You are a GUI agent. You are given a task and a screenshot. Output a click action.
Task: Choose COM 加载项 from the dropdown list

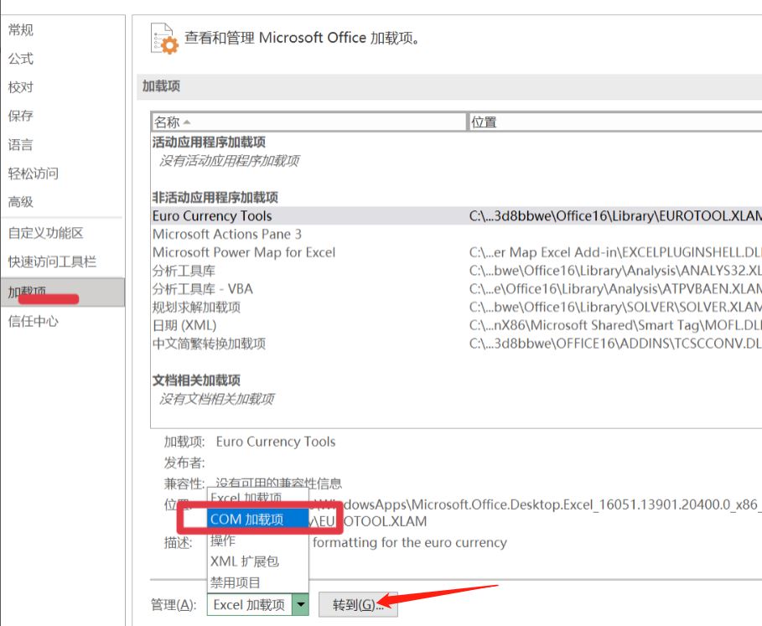pos(246,520)
